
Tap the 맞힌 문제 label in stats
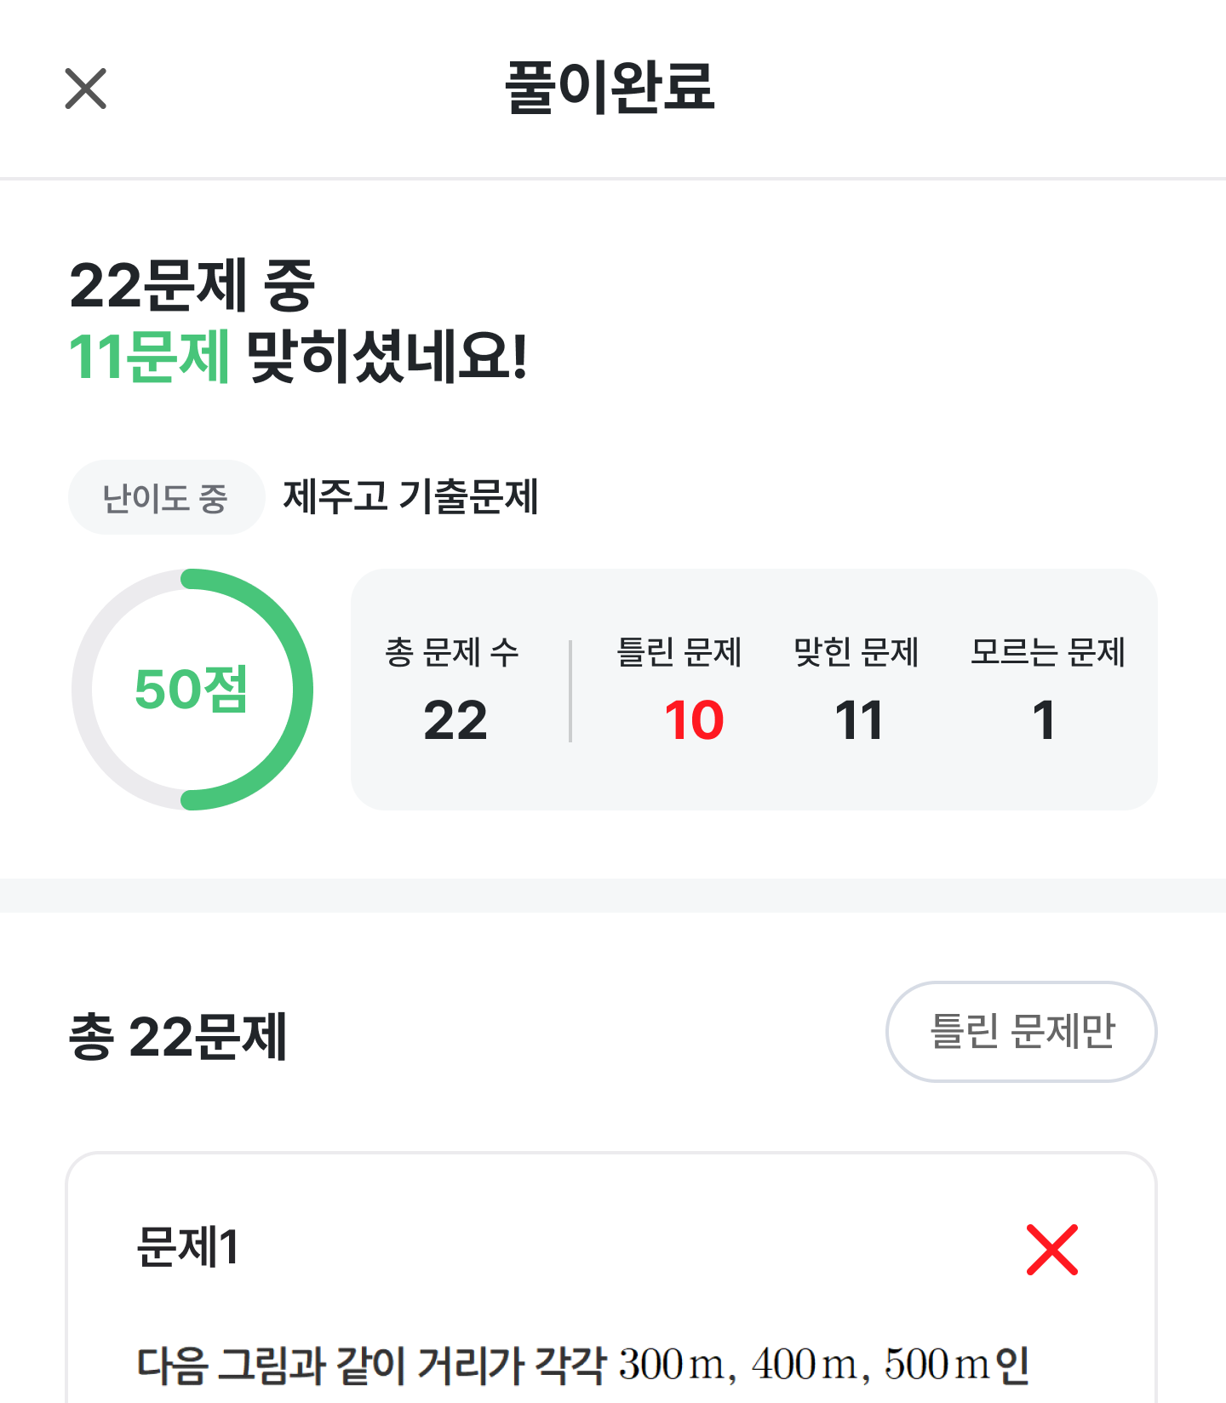tap(856, 652)
